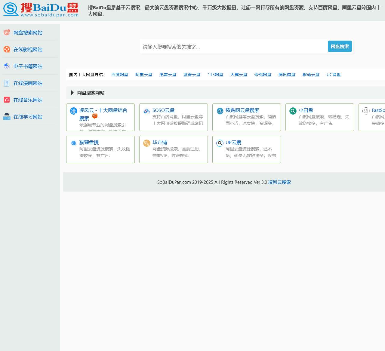Click the 电子书籍网站 books icon

pyautogui.click(x=7, y=66)
